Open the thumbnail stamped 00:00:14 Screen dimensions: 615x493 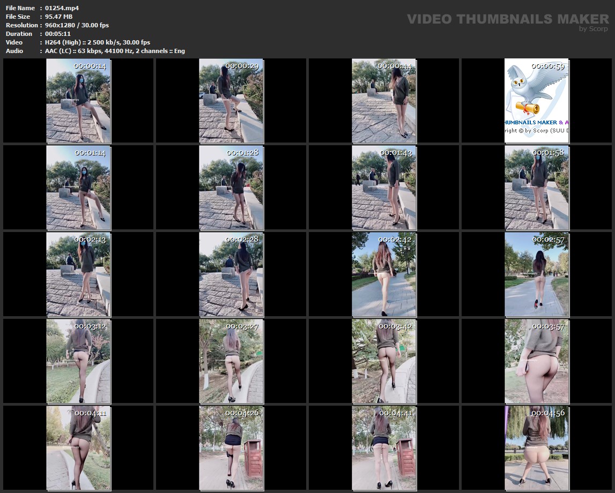pyautogui.click(x=78, y=101)
